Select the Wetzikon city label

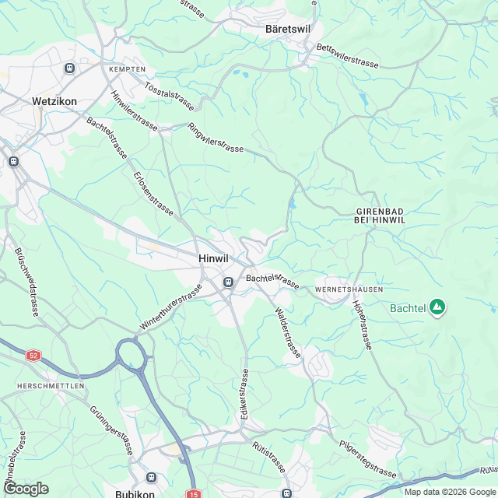[54, 101]
